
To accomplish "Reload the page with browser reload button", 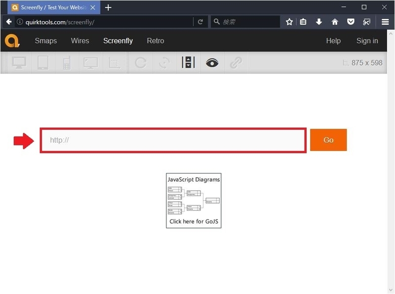I will (200, 22).
